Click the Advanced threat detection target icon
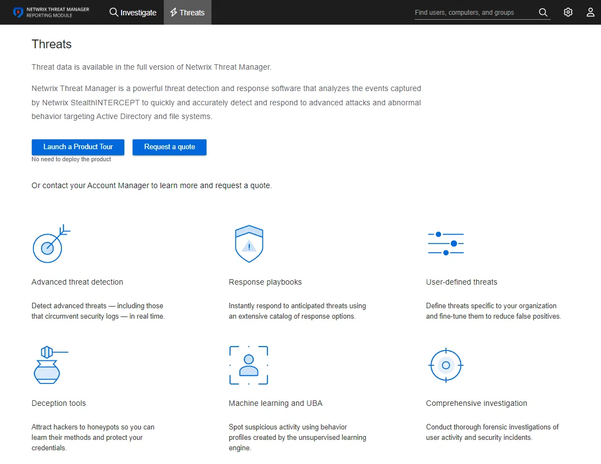The width and height of the screenshot is (601, 464). (51, 244)
